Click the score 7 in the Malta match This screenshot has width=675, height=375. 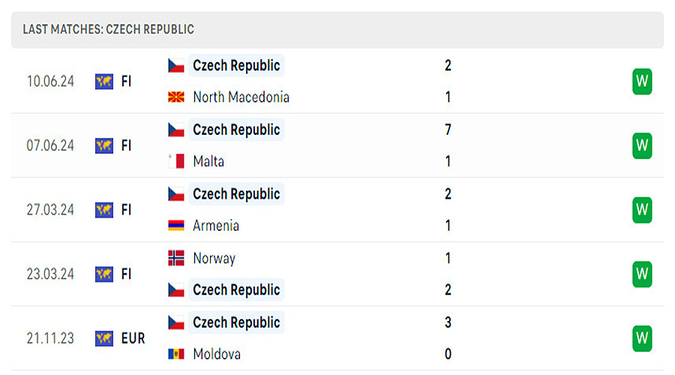(448, 130)
